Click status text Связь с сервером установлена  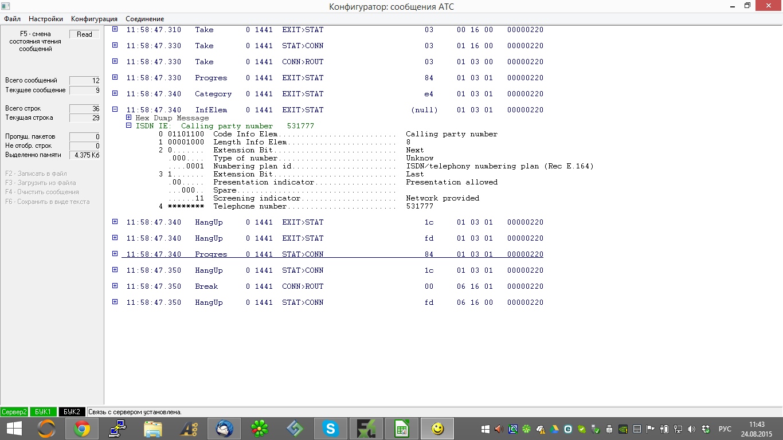(135, 412)
